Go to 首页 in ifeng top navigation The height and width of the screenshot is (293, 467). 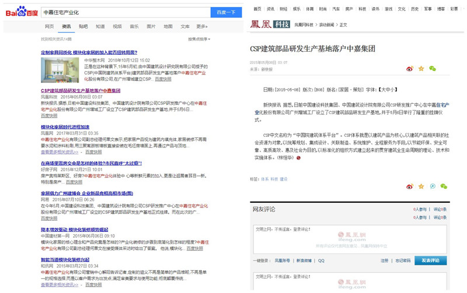(257, 9)
